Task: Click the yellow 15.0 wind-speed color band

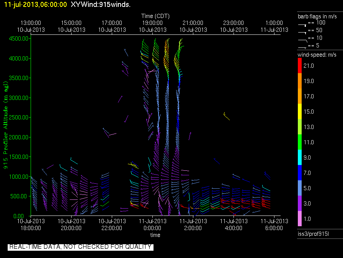Action: (x=300, y=111)
